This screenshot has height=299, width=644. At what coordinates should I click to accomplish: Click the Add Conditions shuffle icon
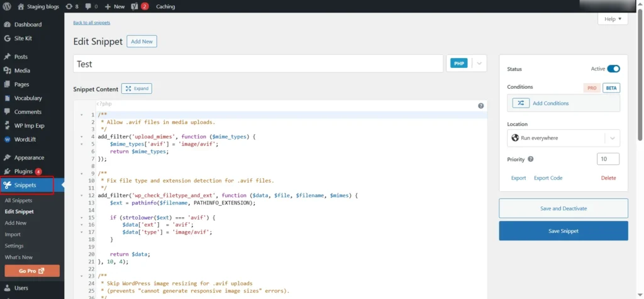point(521,103)
